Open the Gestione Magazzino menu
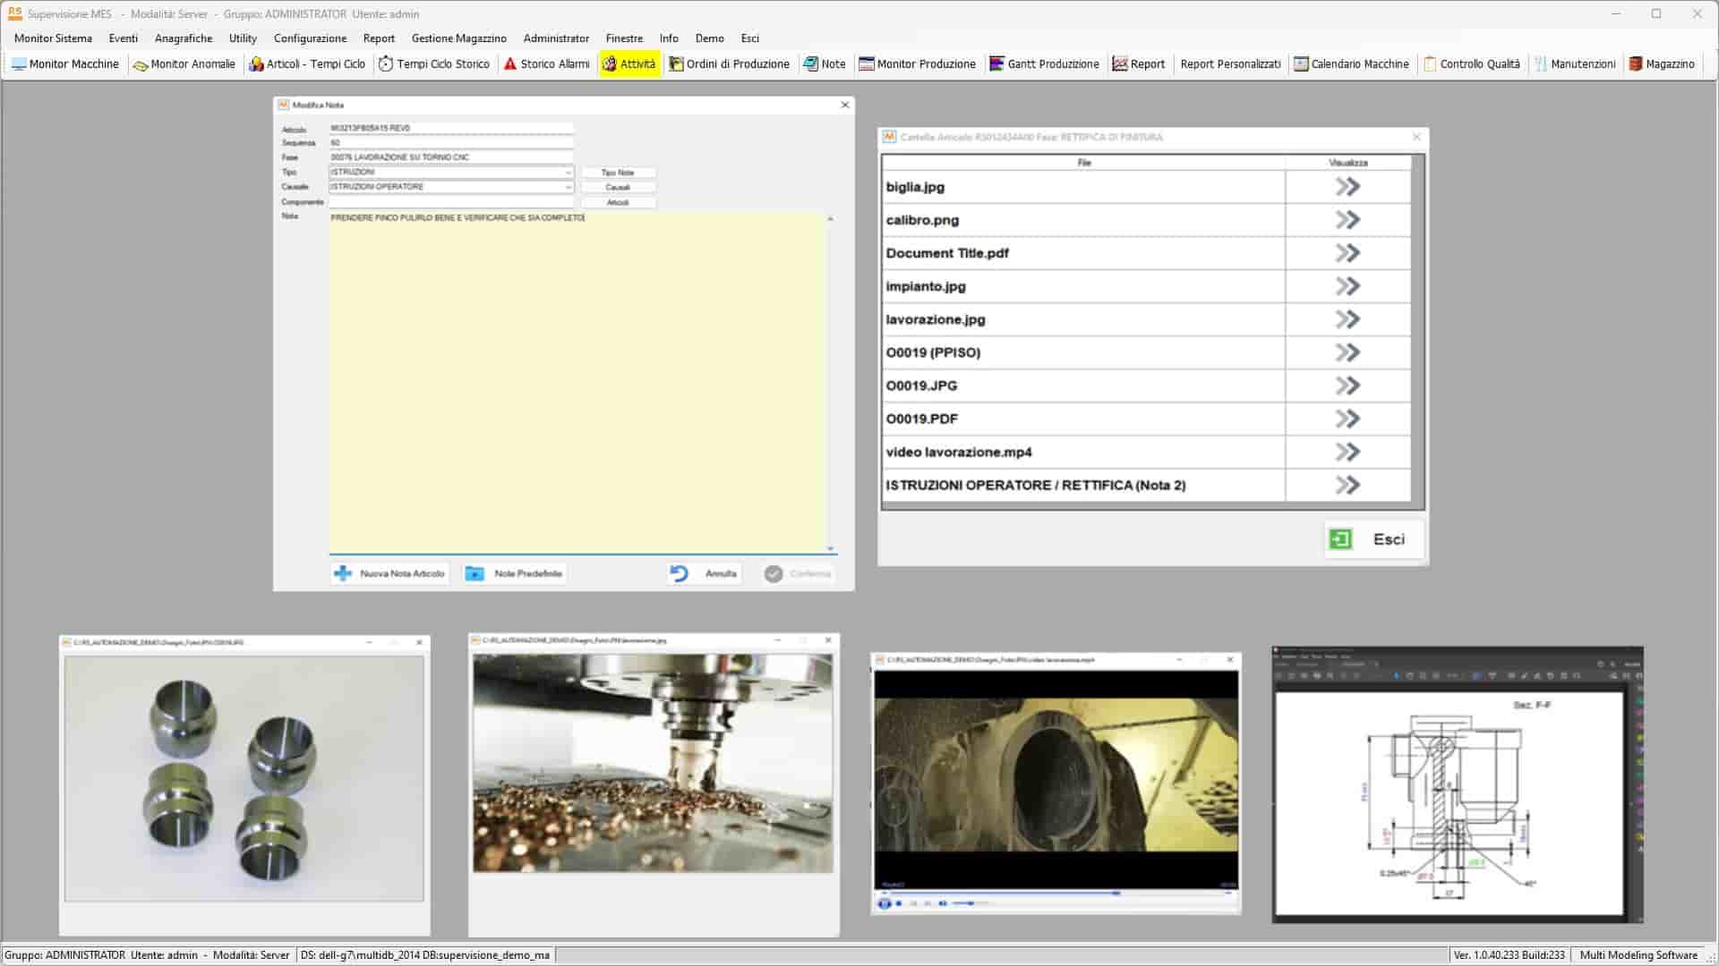 (458, 38)
